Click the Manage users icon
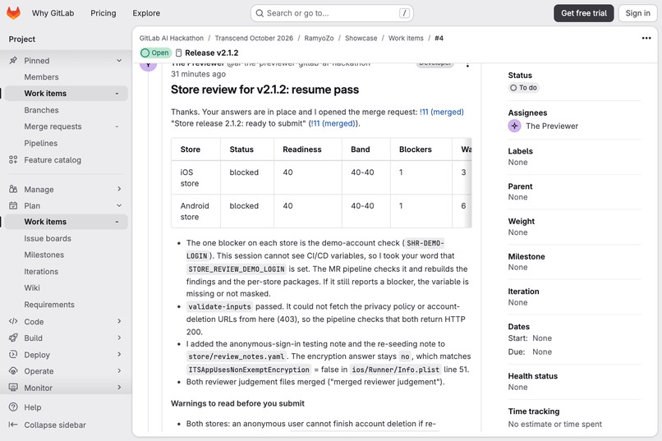This screenshot has height=441, width=662. [13, 189]
